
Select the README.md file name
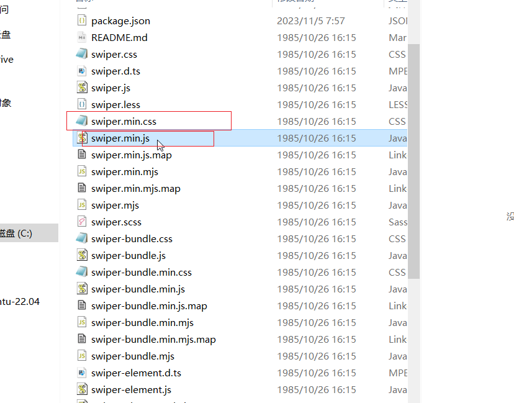[x=119, y=37]
